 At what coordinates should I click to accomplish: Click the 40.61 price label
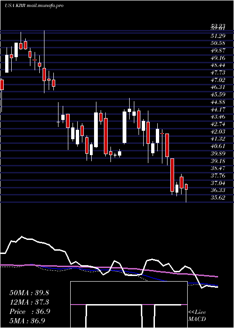(218, 146)
